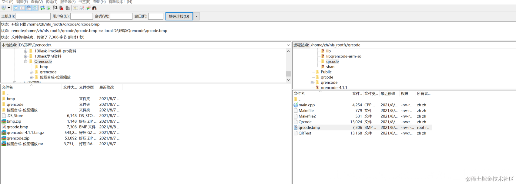Screen dimensions: 516x184
Task: Expand 100ask-imx6ull-pro资料 tree node
Action: [x=26, y=51]
